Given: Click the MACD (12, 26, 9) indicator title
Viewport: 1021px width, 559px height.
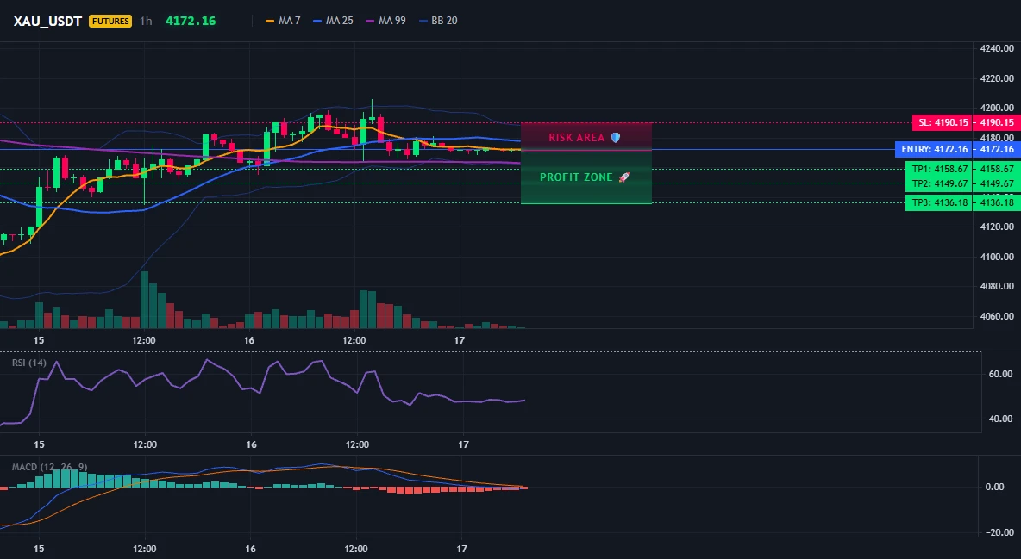Looking at the screenshot, I should (49, 467).
